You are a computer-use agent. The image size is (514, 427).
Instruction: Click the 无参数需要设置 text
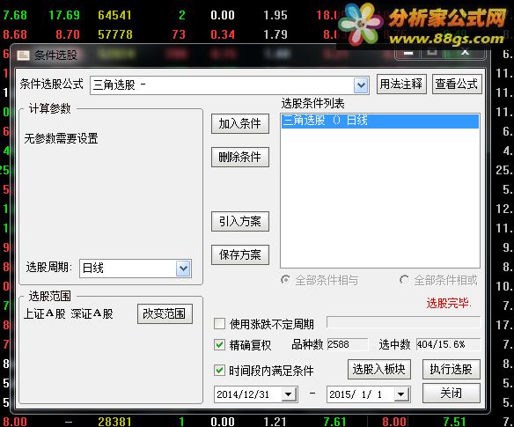point(61,138)
